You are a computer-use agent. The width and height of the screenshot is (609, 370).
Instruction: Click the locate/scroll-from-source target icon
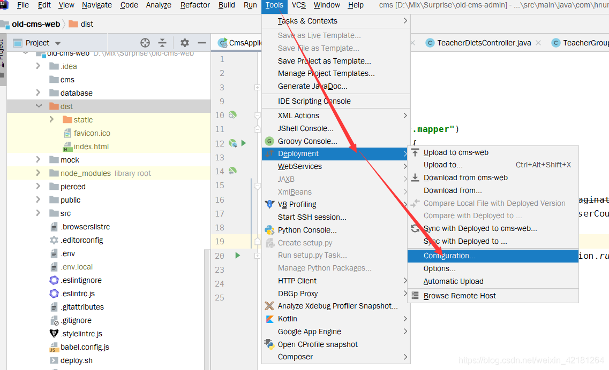point(145,43)
